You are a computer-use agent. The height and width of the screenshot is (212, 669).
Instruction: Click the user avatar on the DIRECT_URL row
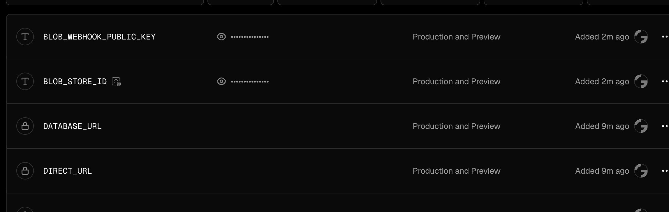641,171
